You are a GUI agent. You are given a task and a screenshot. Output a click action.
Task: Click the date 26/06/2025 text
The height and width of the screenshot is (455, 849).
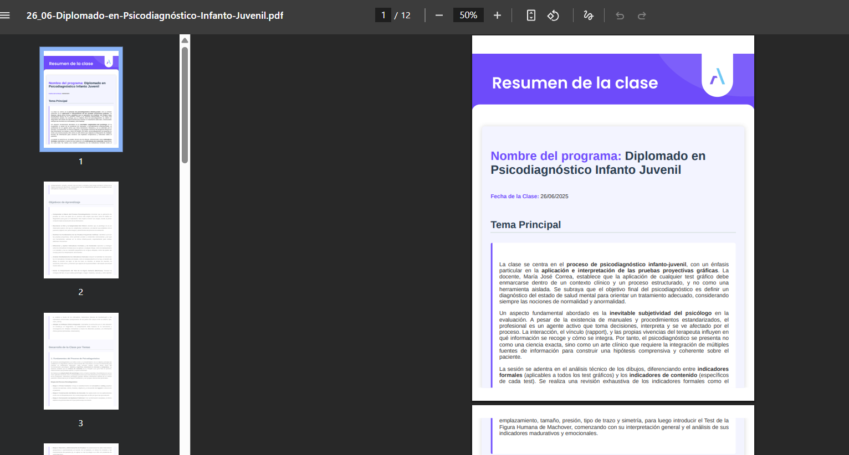click(x=554, y=197)
